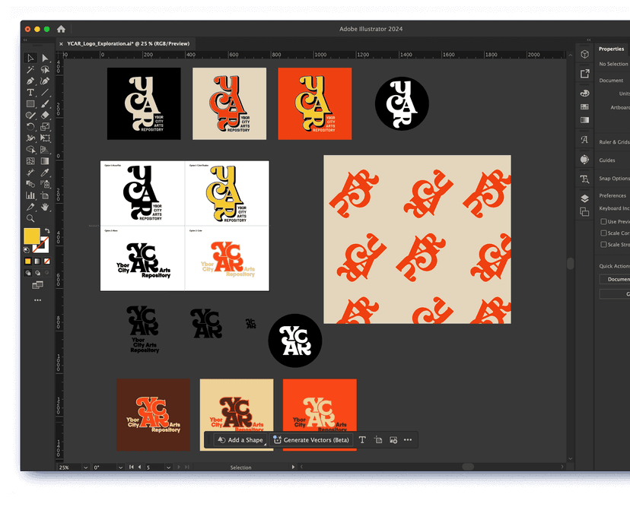Close the YCAR_Logo_Exploration.ai tab
This screenshot has width=630, height=507.
point(61,44)
